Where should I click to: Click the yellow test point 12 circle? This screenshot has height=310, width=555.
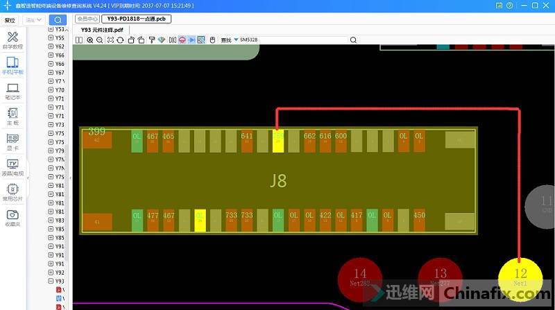[x=520, y=277]
